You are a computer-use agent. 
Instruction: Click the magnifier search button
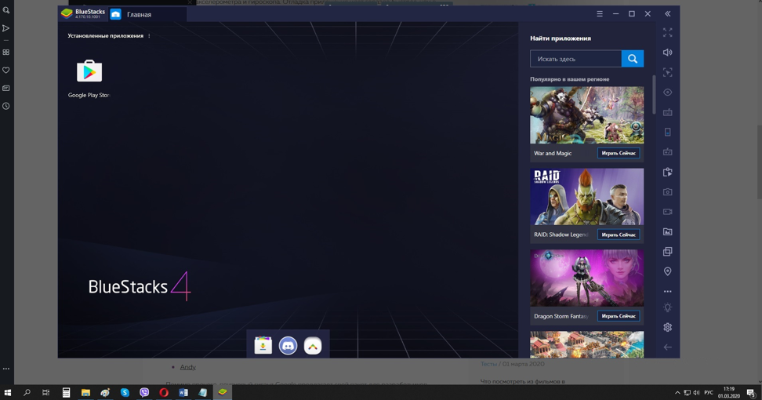(x=632, y=59)
